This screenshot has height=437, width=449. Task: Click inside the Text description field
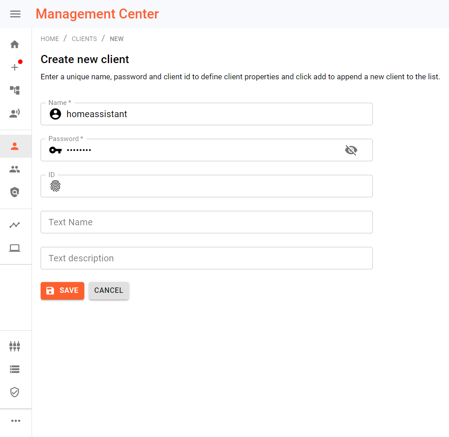pos(206,258)
